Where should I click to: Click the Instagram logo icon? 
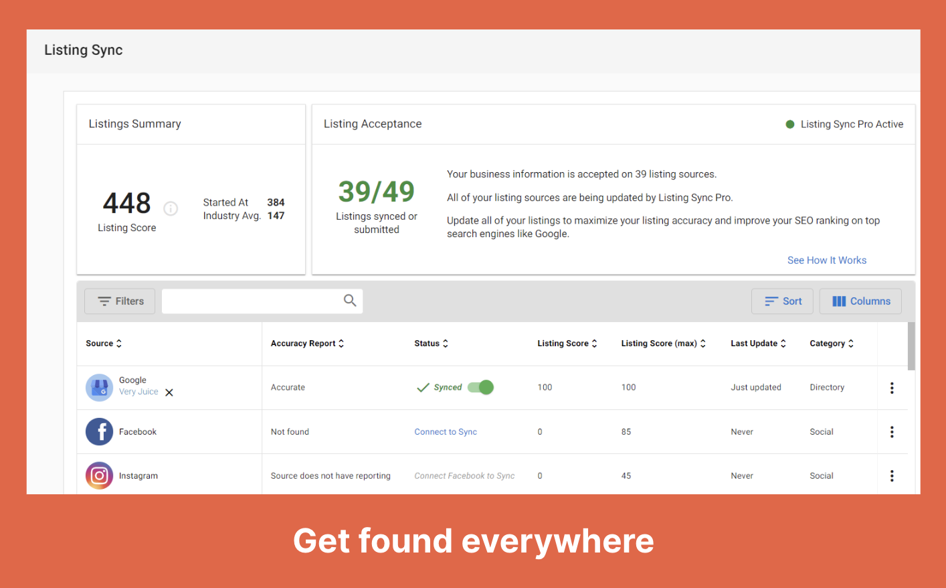click(x=99, y=476)
